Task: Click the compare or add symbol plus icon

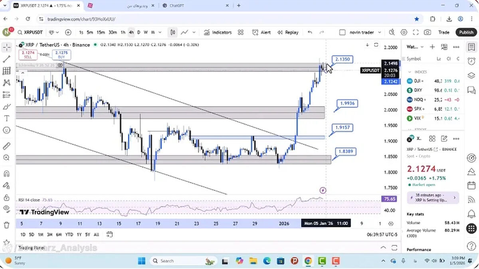Action: (68, 32)
